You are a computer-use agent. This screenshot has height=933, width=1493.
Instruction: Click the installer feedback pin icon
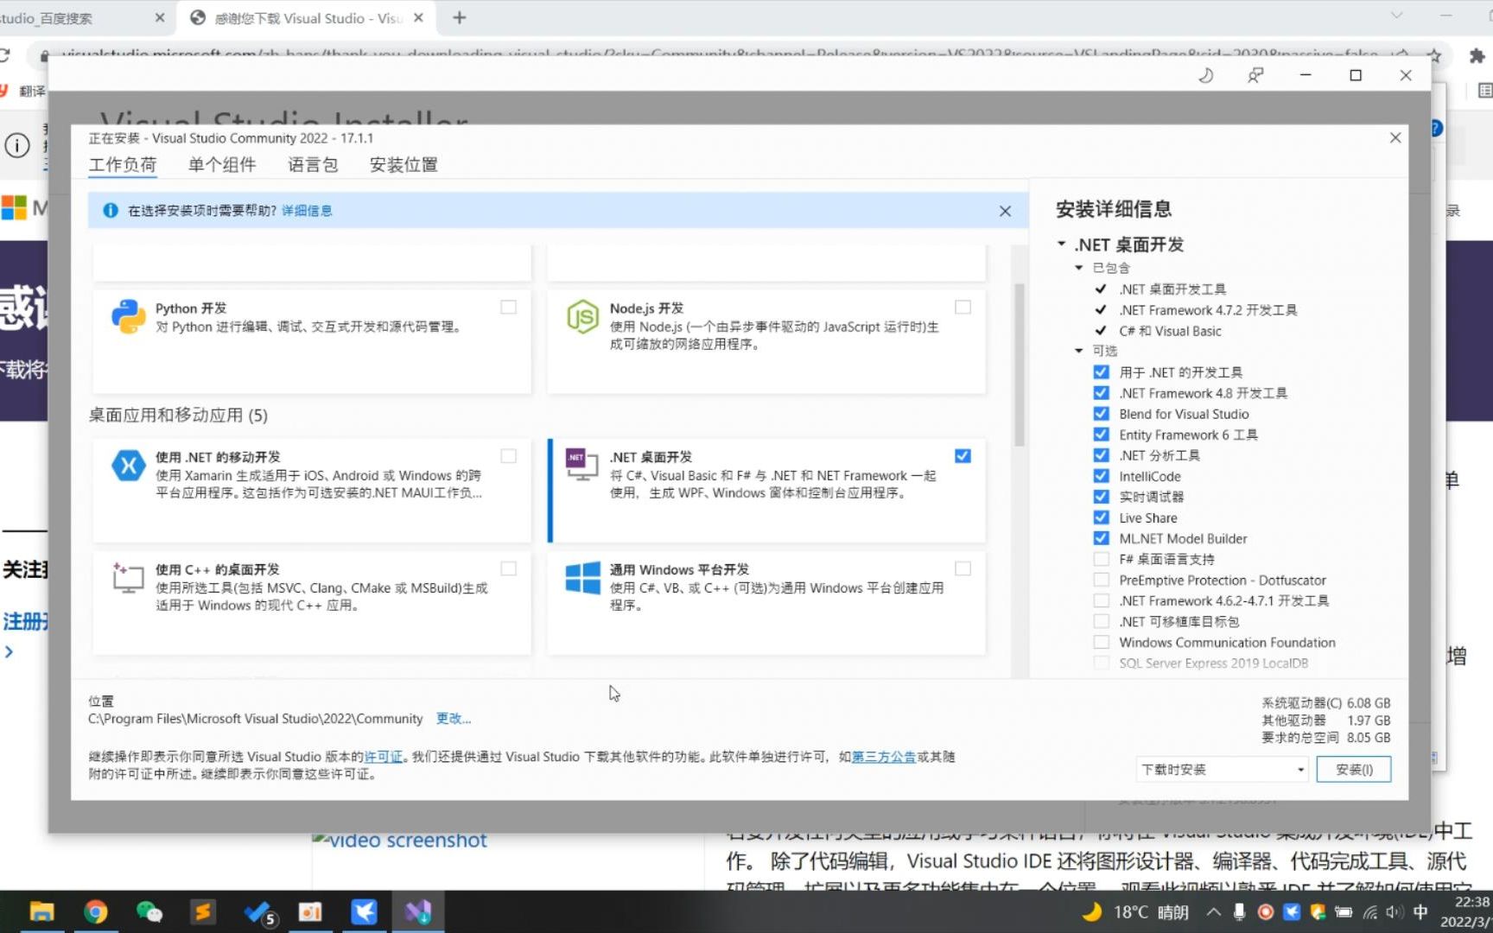(1255, 76)
